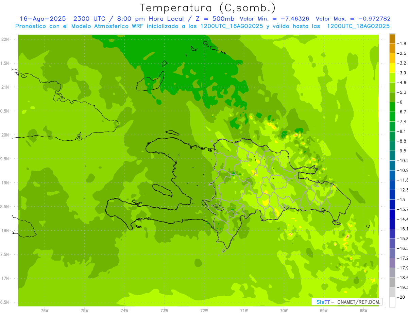408x315 pixels.
Task: Click the title 'Temperatura (C,somb.)'
Action: [207, 8]
